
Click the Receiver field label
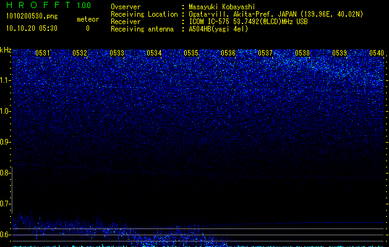point(126,22)
